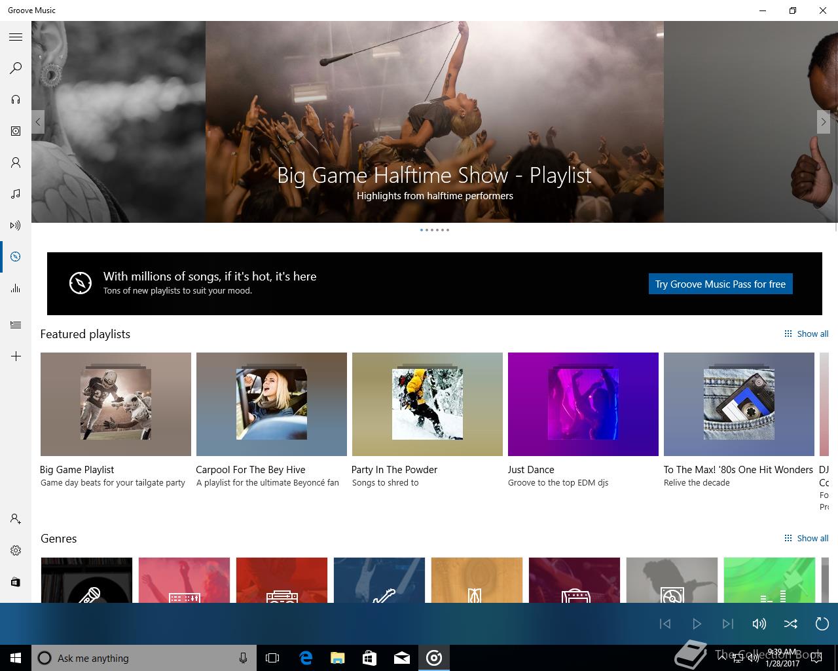This screenshot has width=838, height=671.
Task: Open the Settings gear icon
Action: pos(16,550)
